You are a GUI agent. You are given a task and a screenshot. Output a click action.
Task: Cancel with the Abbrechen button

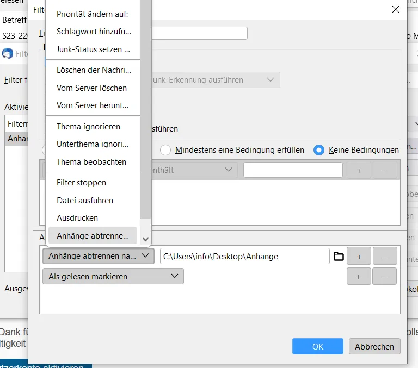[x=374, y=346]
